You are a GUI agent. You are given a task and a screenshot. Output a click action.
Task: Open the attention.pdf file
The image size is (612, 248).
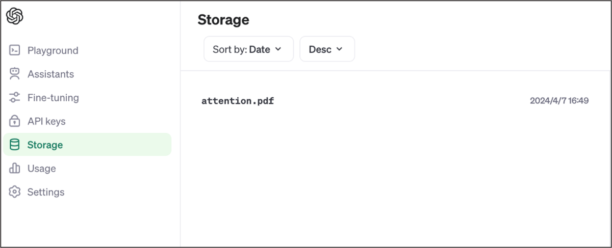238,101
